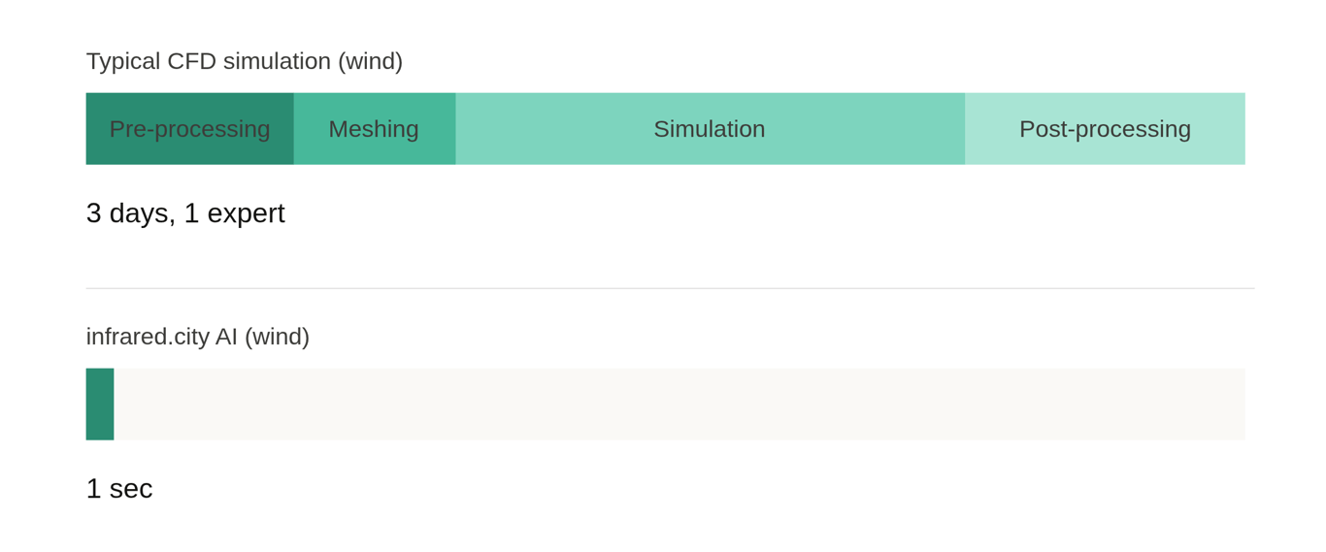Image resolution: width=1326 pixels, height=552 pixels.
Task: Click "(wind)" in the infrared.city heading
Action: click(x=277, y=337)
